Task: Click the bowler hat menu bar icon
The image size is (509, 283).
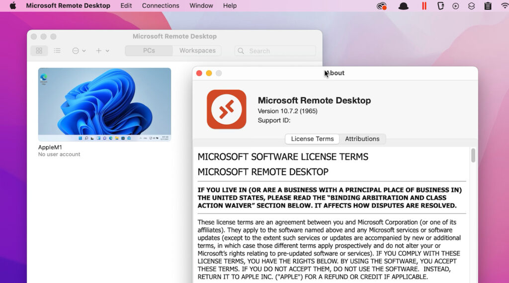Action: click(x=403, y=6)
